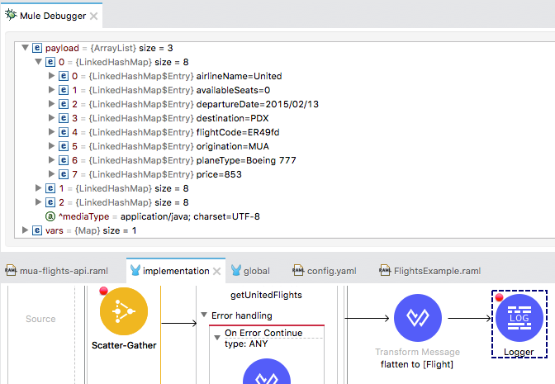Click the Mule Debugger bug icon
The width and height of the screenshot is (555, 384).
click(11, 15)
